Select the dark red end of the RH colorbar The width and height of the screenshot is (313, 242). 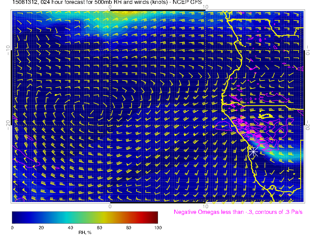(x=154, y=217)
